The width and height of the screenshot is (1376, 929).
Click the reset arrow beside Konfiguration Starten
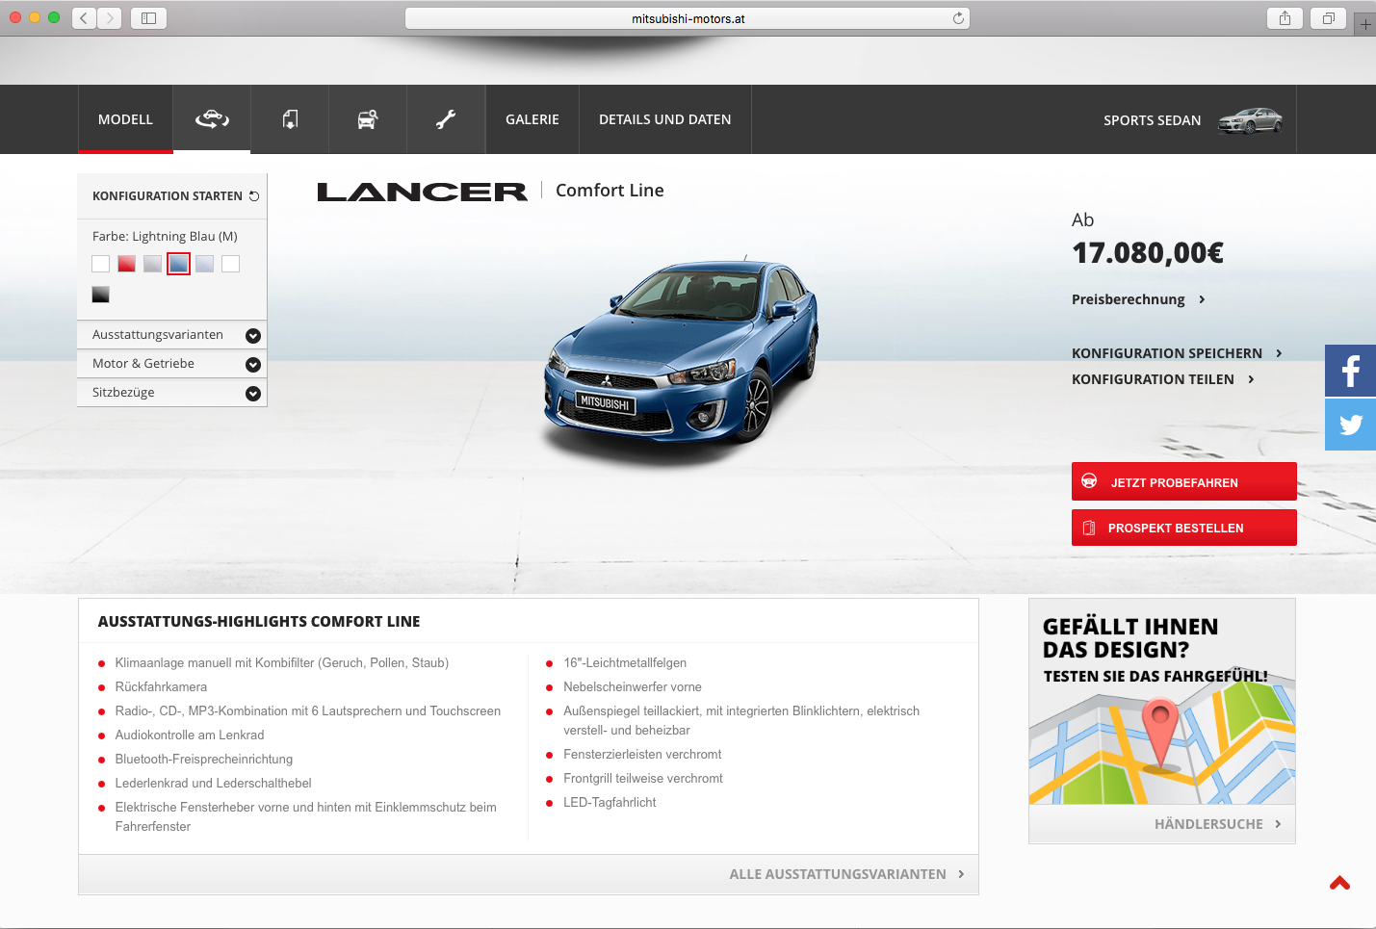point(254,196)
